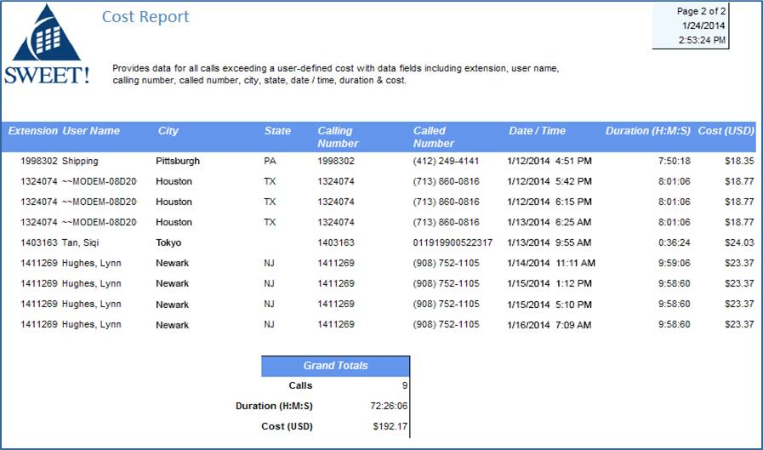Viewport: 763px width, 450px height.
Task: Click the Page 2 of 2 indicator
Action: [x=701, y=11]
